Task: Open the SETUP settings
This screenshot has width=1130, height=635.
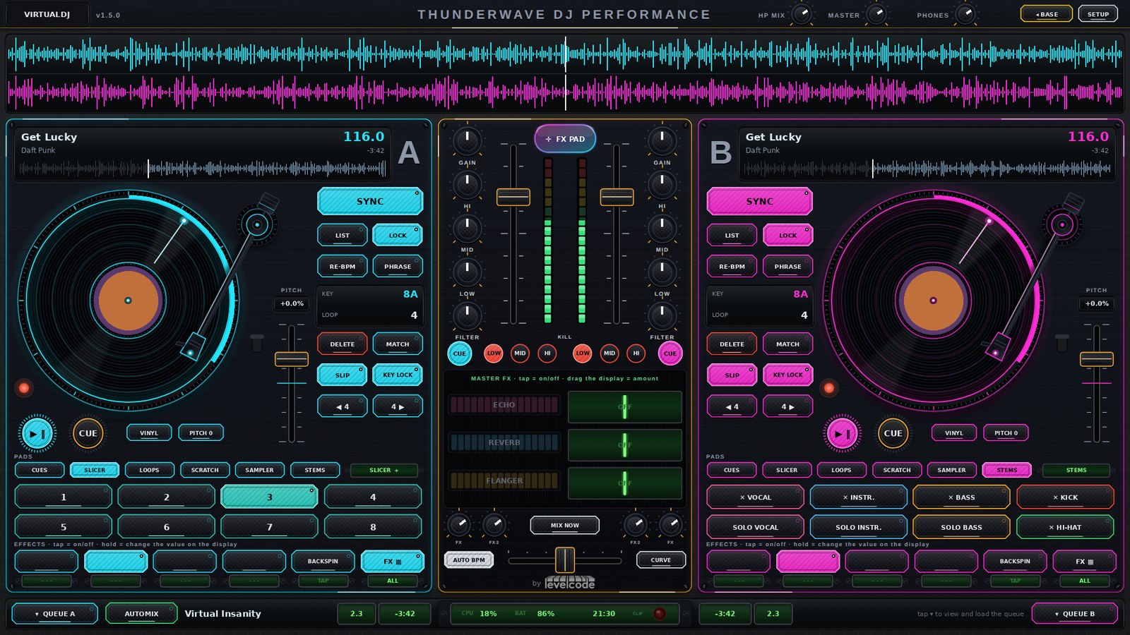Action: 1098,14
